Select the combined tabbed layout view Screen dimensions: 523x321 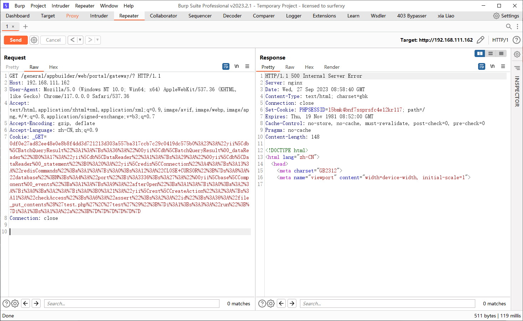[501, 53]
